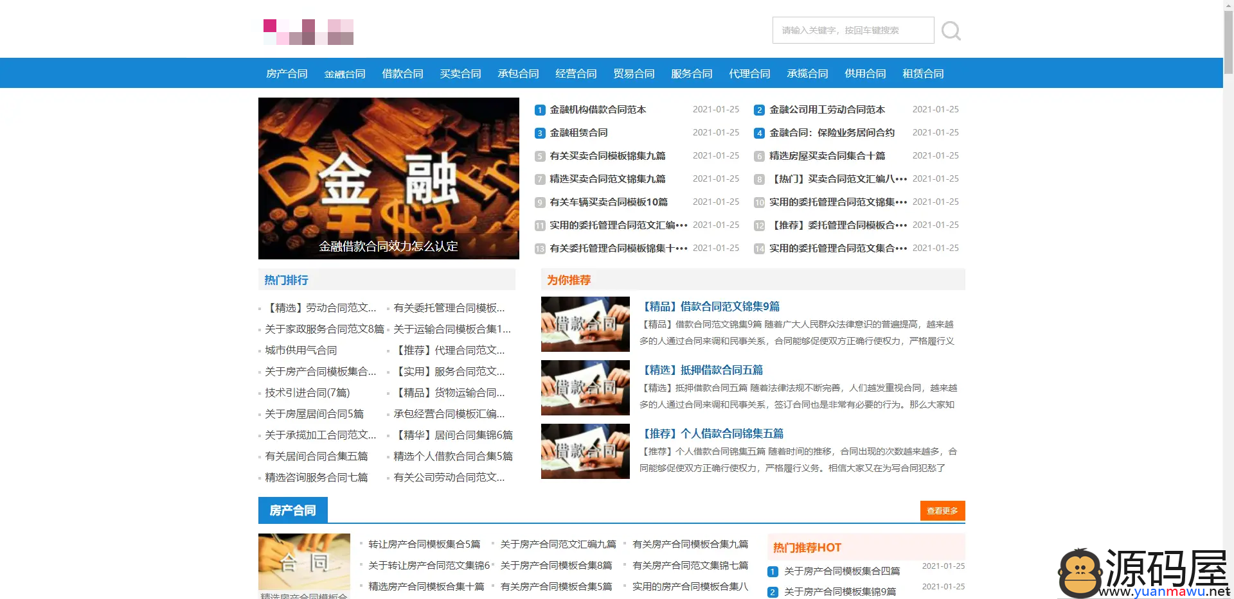Screen dimensions: 1234x599
Task: Open article 金融公司用工劳动合同范本
Action: point(827,110)
